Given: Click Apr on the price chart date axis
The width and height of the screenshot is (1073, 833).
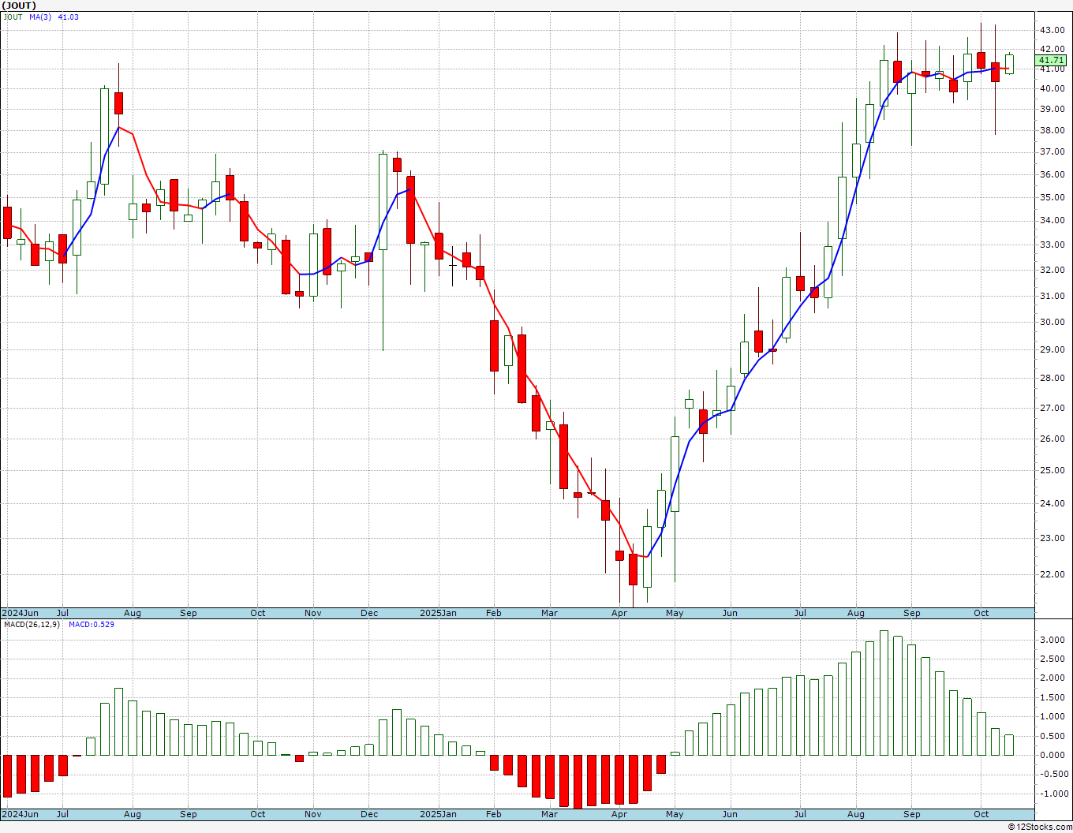Looking at the screenshot, I should tap(619, 613).
